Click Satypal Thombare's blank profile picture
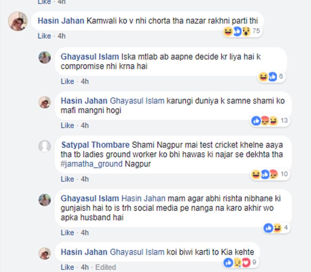311x272 pixels. (45, 146)
